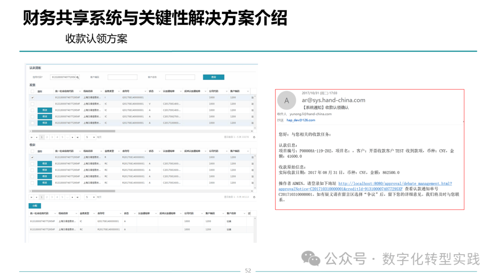Select page 2 in 收款 table pager

[47, 197]
